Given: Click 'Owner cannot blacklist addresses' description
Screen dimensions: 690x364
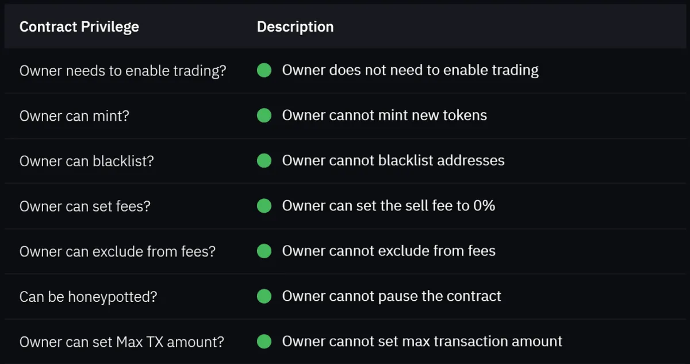Looking at the screenshot, I should click(x=393, y=161).
